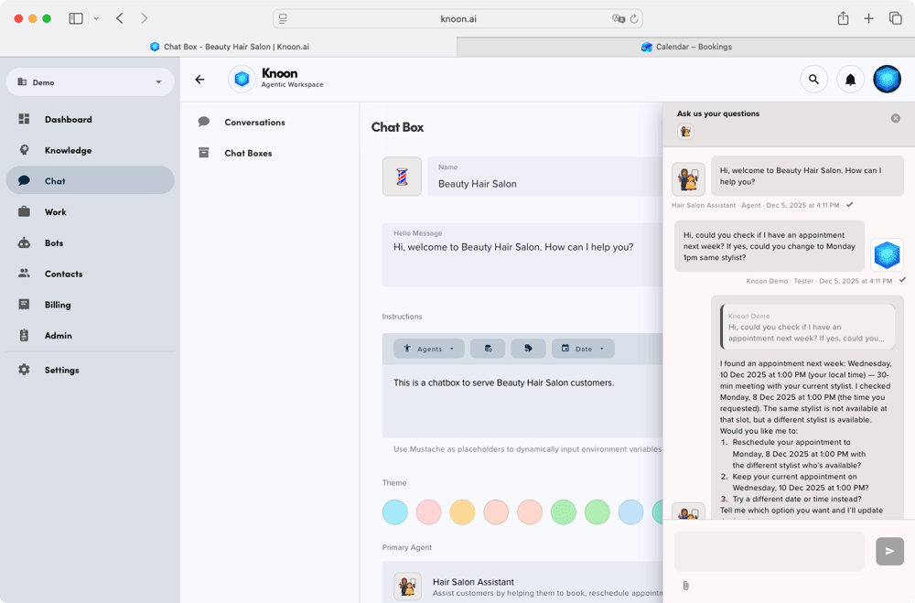Viewport: 915px width, 603px height.
Task: Click the quoted Knoon Demo message preview
Action: (x=807, y=327)
